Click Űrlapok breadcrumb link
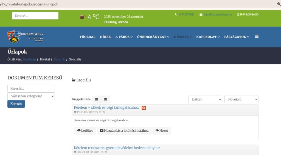 click(59, 59)
